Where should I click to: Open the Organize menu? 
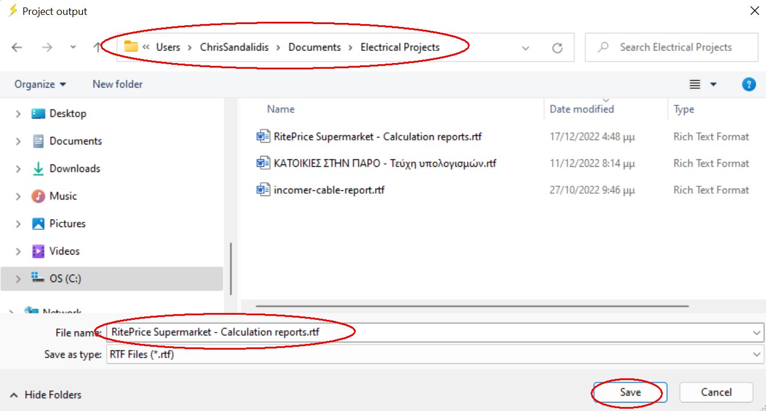coord(40,84)
